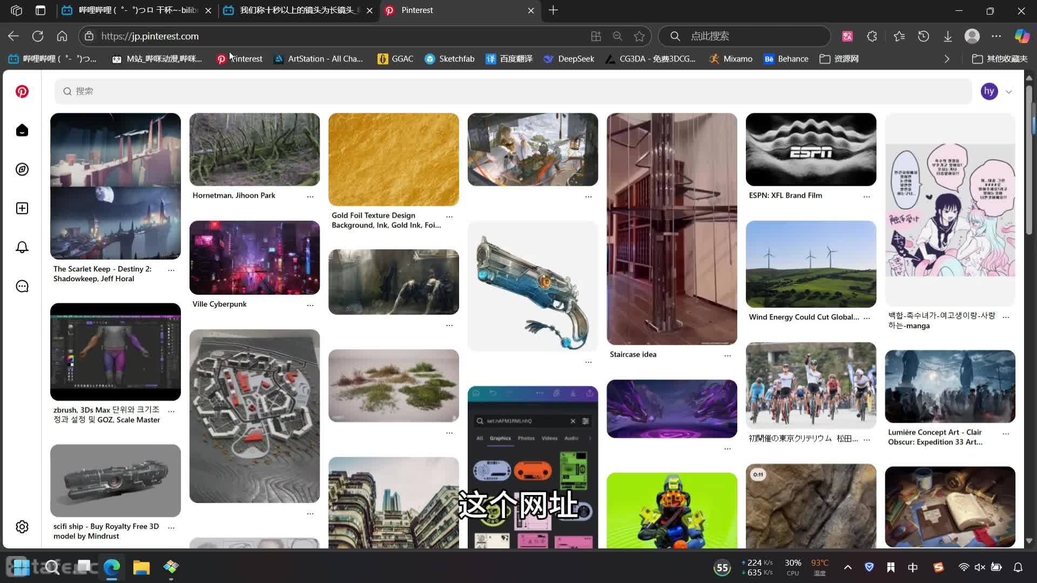The height and width of the screenshot is (583, 1037).
Task: Open the scifi ship model pin
Action: click(115, 480)
